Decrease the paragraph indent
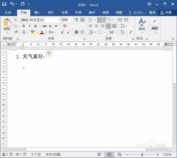The height and width of the screenshot is (158, 177). 120,20
